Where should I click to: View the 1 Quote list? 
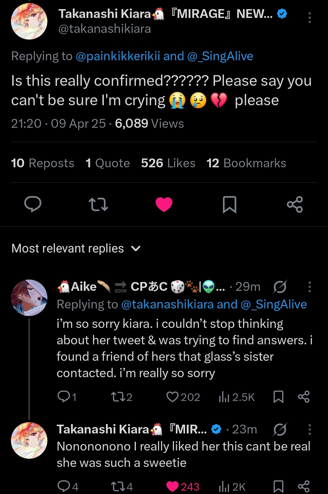click(x=108, y=163)
